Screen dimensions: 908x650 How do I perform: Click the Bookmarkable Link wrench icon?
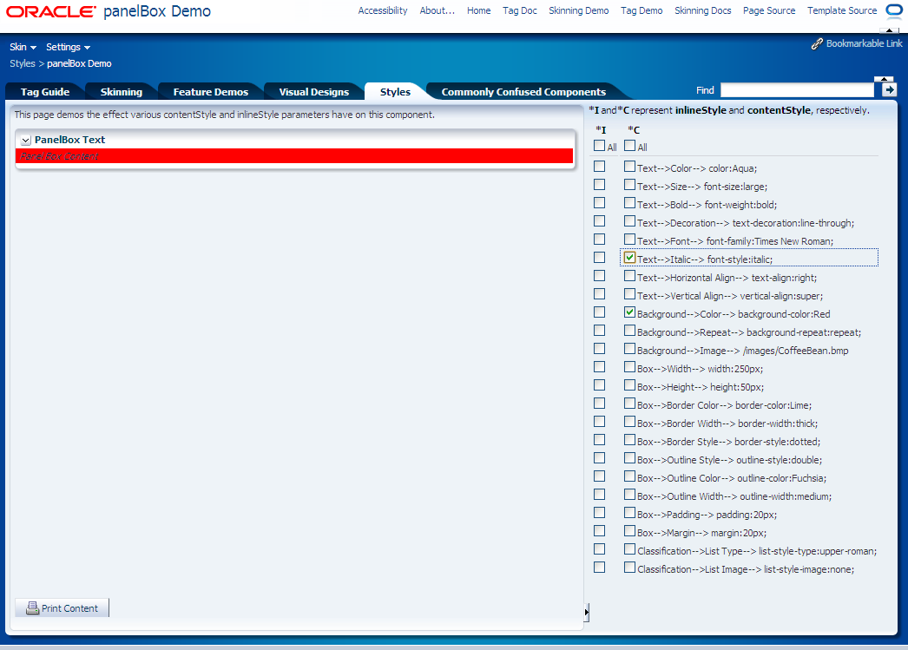817,43
